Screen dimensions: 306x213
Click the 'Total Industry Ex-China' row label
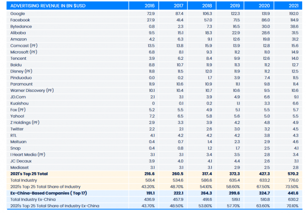(33, 199)
